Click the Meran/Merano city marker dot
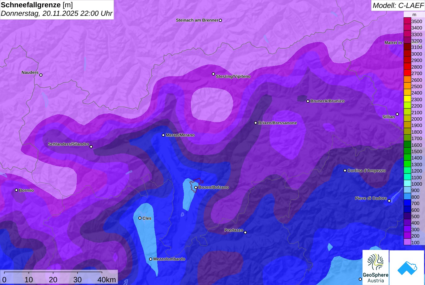Viewport: 425px width, 285px height. 163,135
